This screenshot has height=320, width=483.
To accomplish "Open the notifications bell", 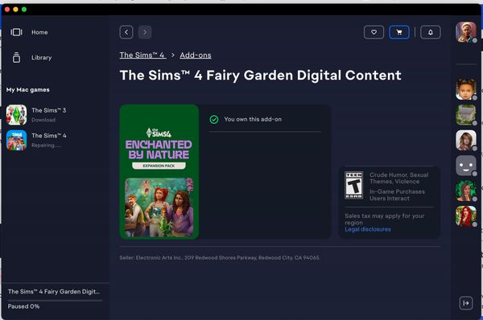I will tap(431, 32).
